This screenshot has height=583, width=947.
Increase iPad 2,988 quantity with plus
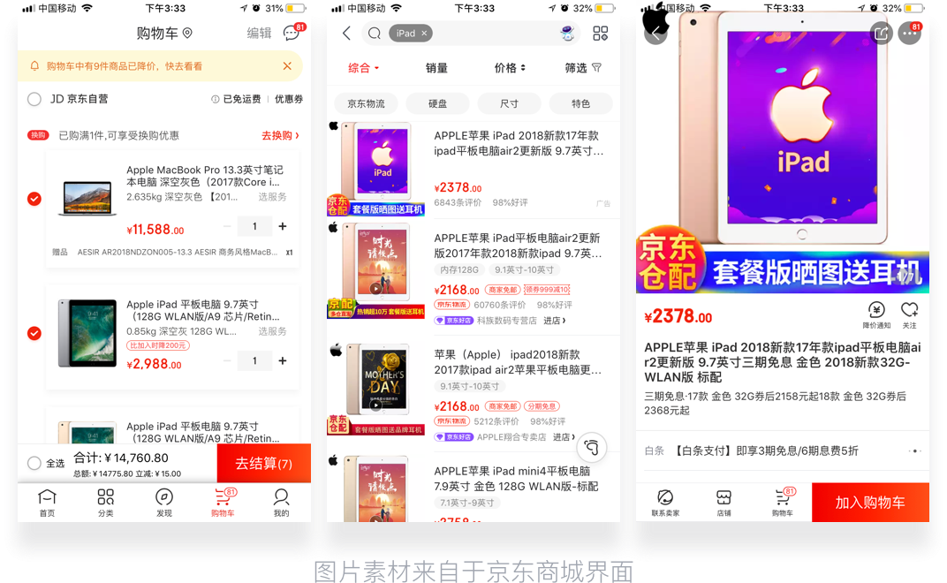tap(283, 360)
